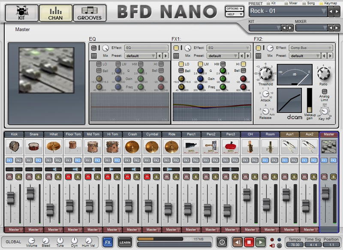Click the Tempo value 78.00
Image resolution: width=343 pixels, height=250 pixels.
pyautogui.click(x=295, y=245)
